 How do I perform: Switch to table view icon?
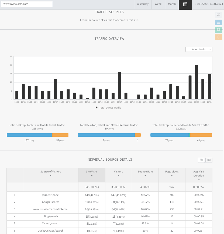tap(201, 160)
